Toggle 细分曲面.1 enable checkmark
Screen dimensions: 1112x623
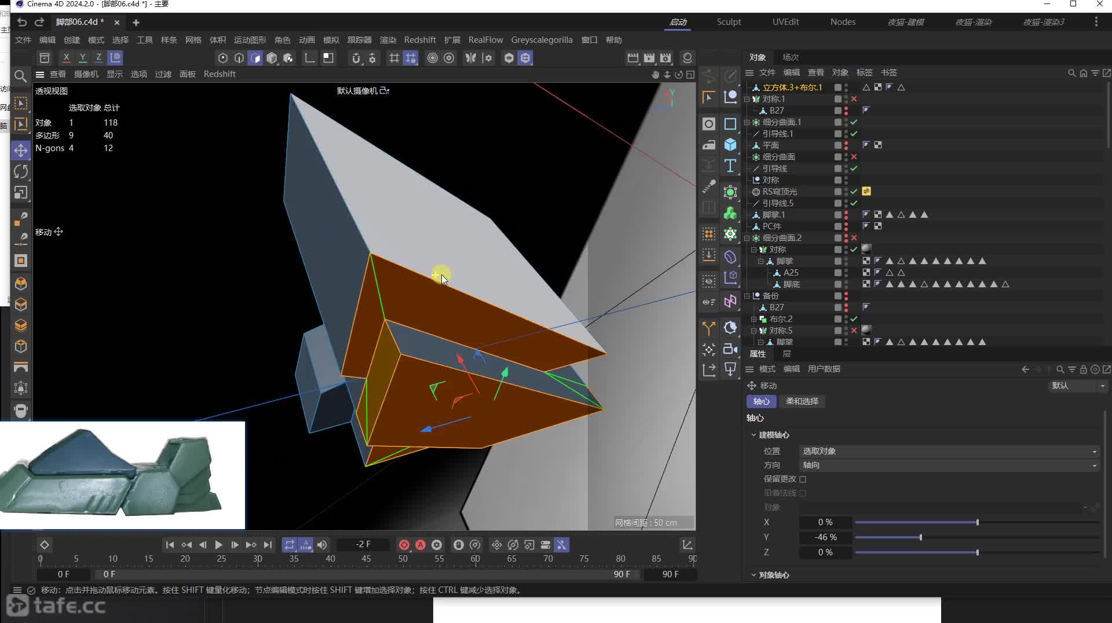[854, 122]
